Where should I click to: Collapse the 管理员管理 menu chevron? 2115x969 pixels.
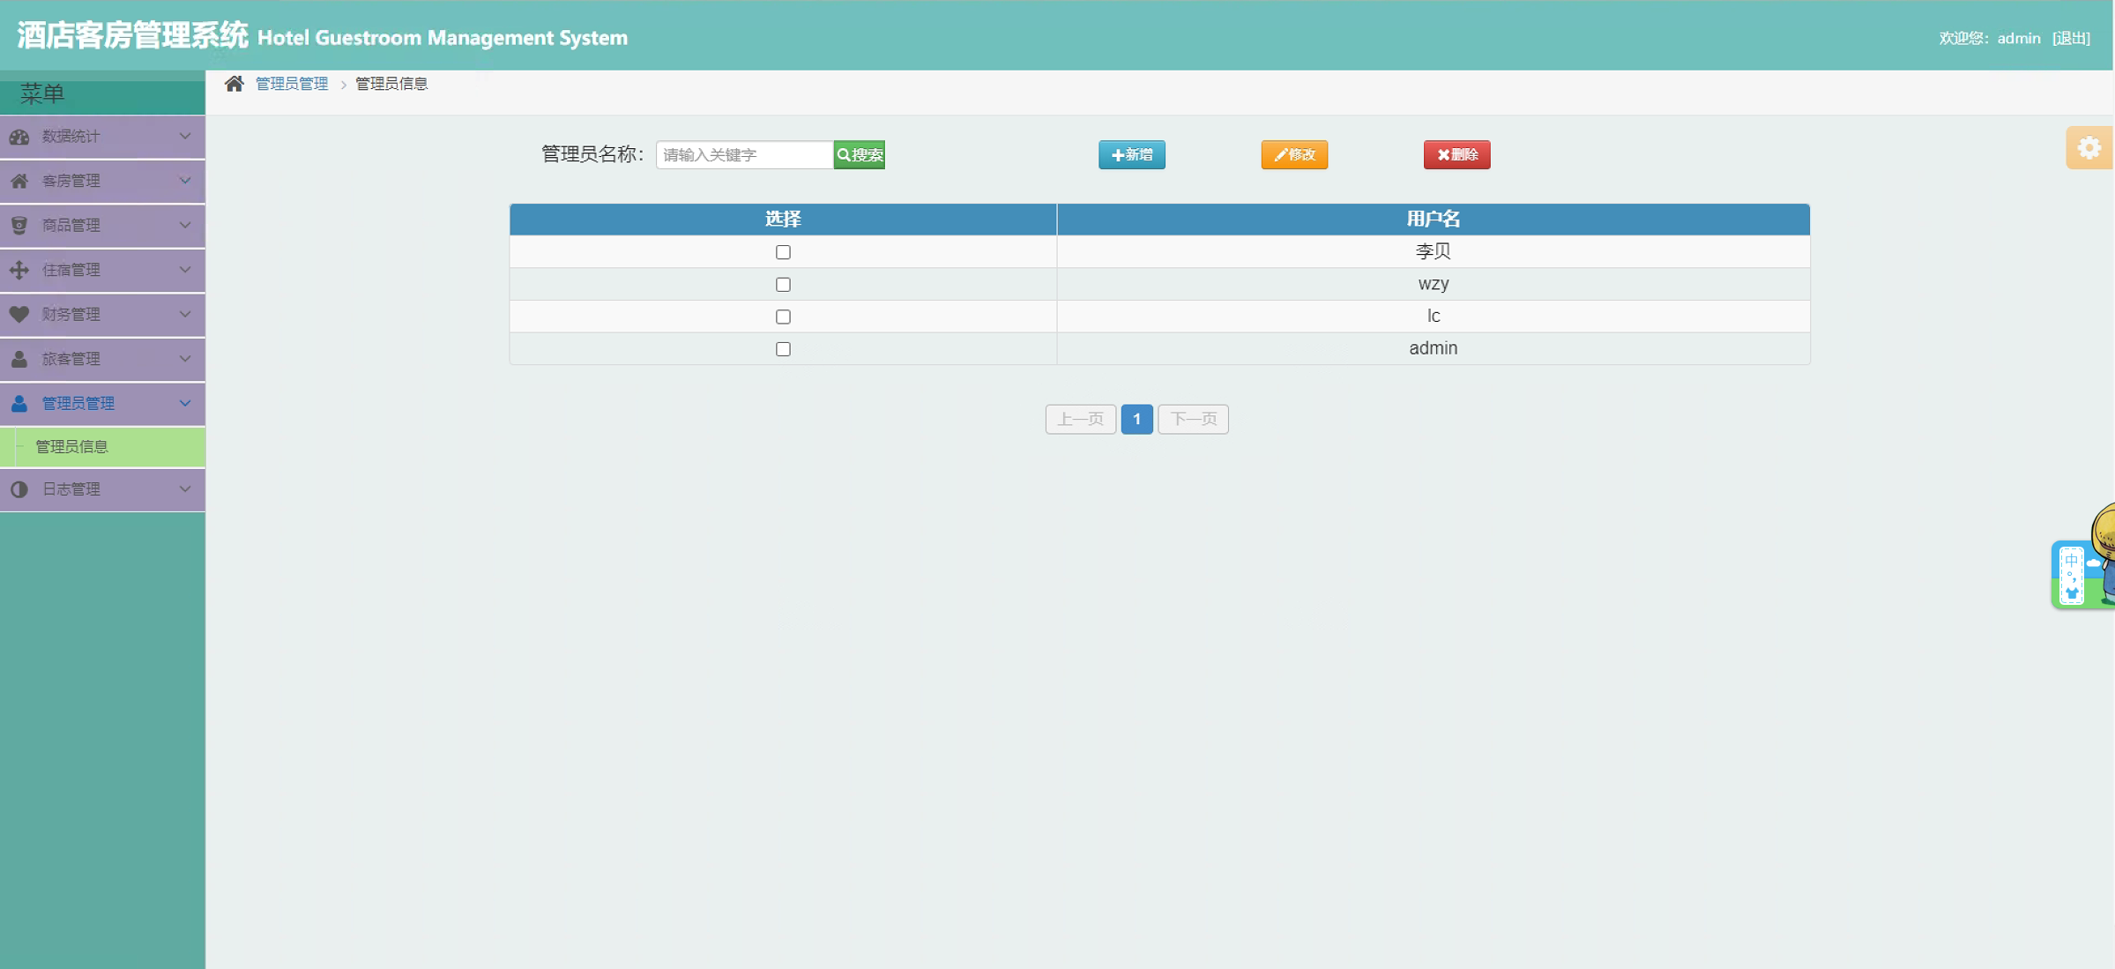[185, 403]
